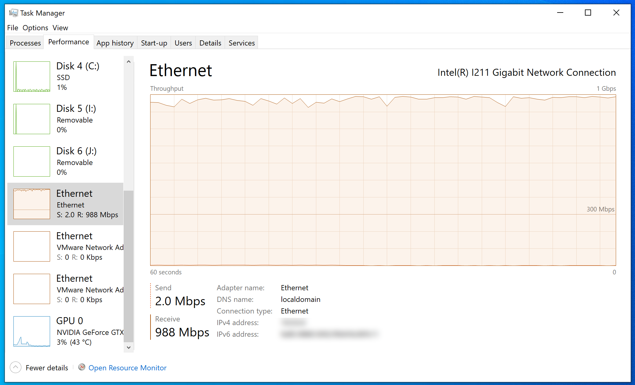Select the Disk 6 (J:) graph icon
635x385 pixels.
pos(31,161)
